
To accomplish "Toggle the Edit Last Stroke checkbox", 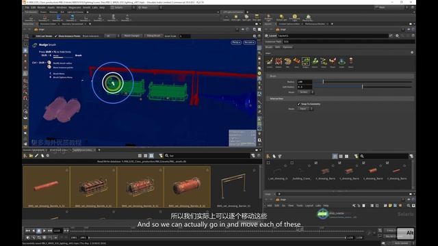I will tap(34, 36).
